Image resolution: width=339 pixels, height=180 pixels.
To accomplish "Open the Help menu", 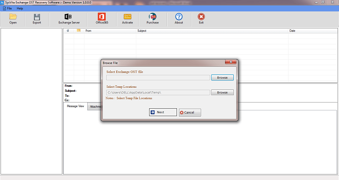I will [x=19, y=8].
